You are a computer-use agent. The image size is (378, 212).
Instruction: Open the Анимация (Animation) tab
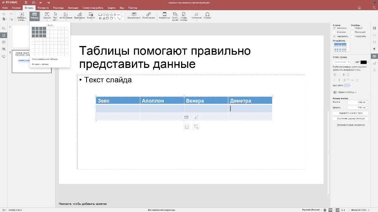coord(73,8)
